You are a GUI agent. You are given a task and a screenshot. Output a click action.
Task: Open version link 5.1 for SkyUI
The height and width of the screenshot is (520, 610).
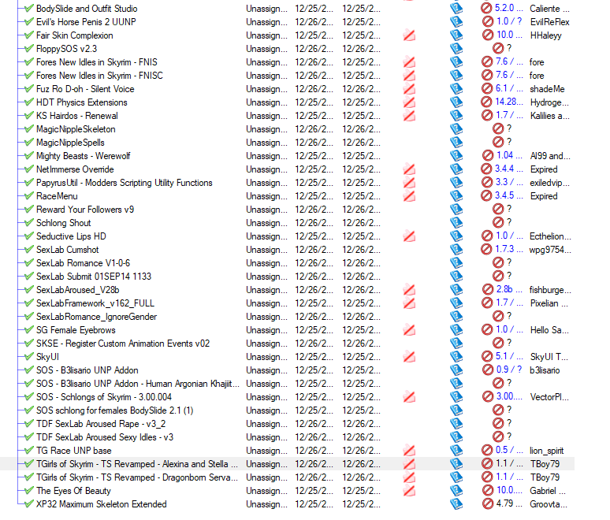509,357
